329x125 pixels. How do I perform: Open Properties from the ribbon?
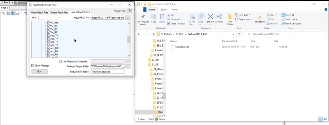260,19
